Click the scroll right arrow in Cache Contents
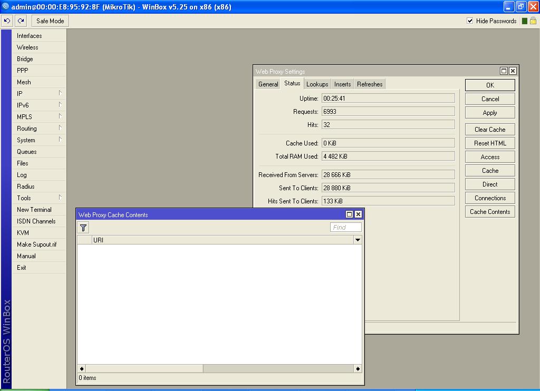Screen dimensions: 540x391 pyautogui.click(x=358, y=369)
